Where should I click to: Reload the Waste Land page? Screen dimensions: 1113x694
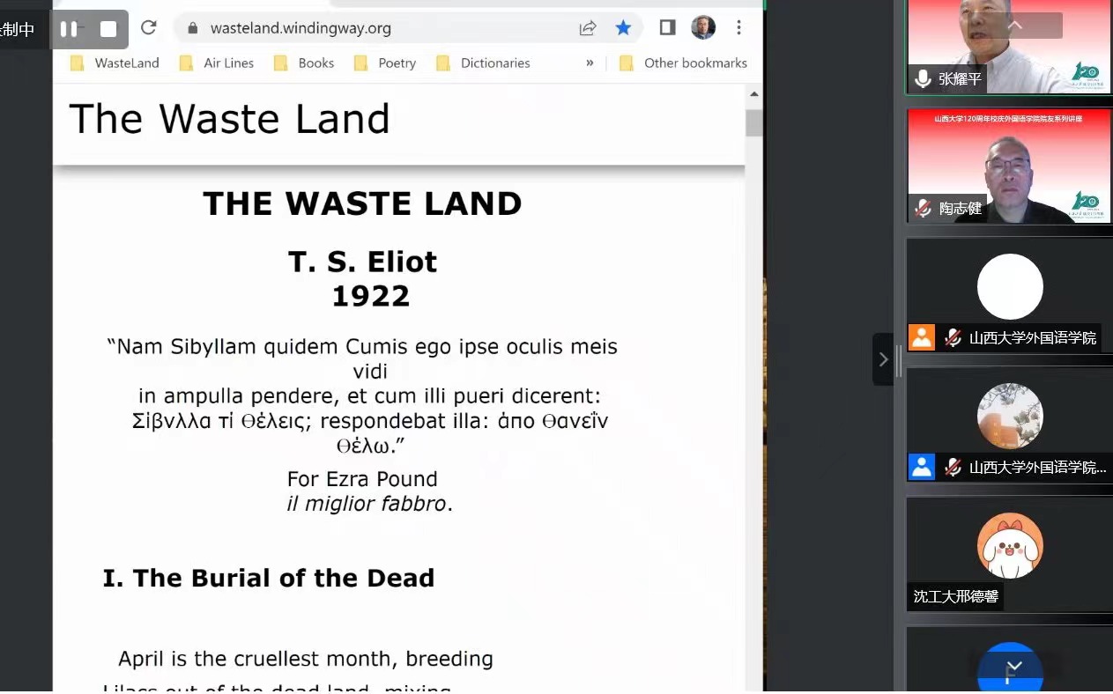coord(148,28)
